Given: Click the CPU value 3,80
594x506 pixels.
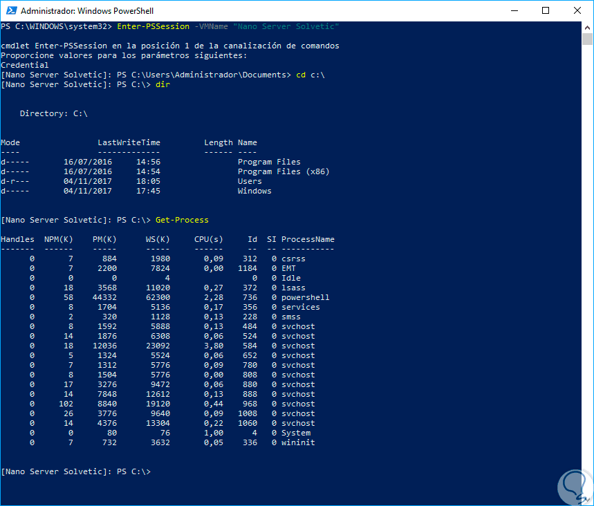Looking at the screenshot, I should click(214, 346).
